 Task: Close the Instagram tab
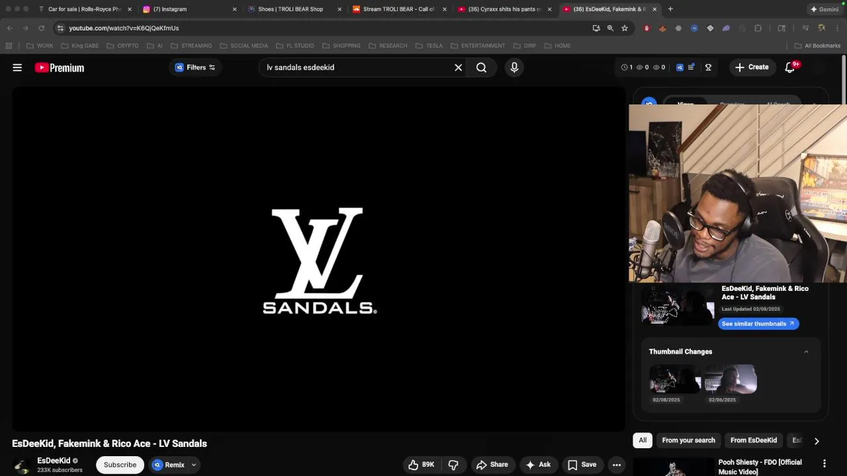point(234,9)
